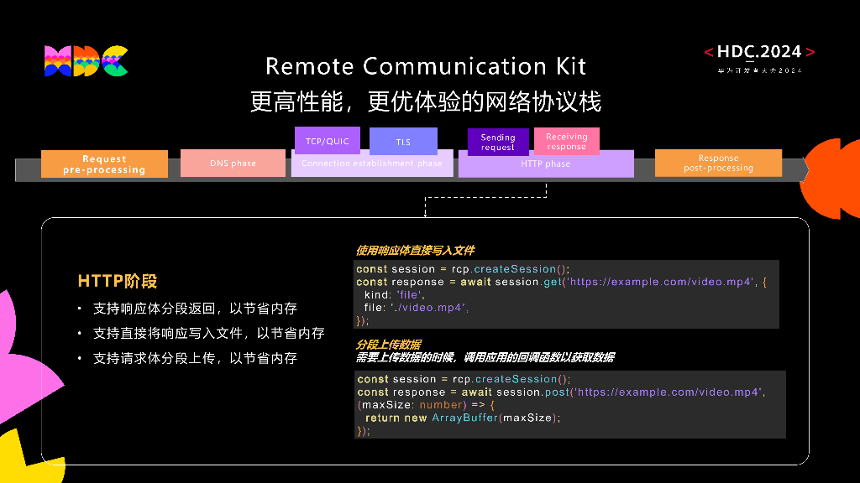Toggle the HTTP phase segment
The width and height of the screenshot is (860, 483).
click(x=547, y=164)
